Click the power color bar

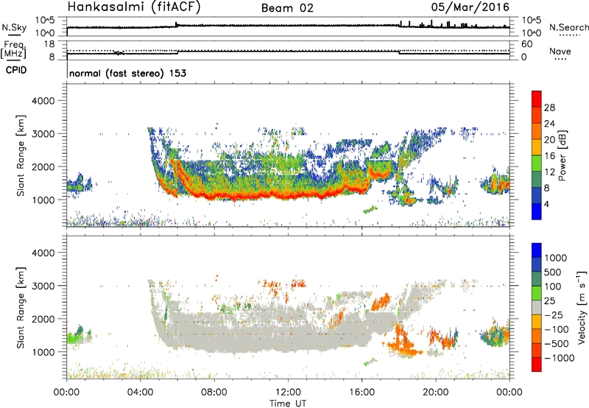coord(537,155)
